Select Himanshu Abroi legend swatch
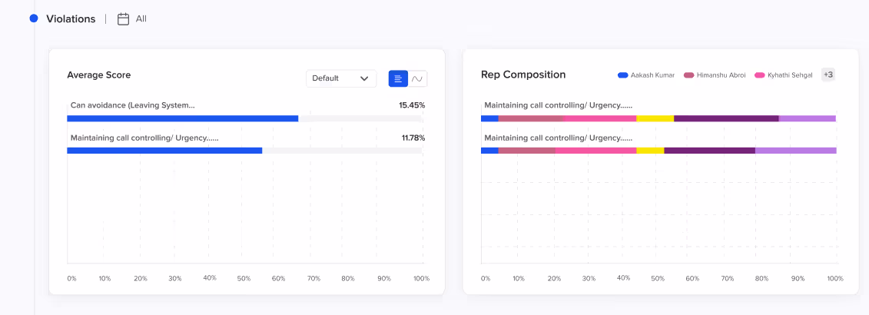The width and height of the screenshot is (869, 315). pyautogui.click(x=689, y=75)
